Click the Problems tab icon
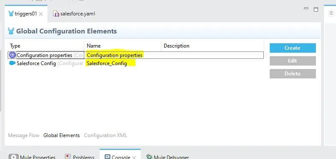This screenshot has width=336, height=159. click(x=68, y=156)
